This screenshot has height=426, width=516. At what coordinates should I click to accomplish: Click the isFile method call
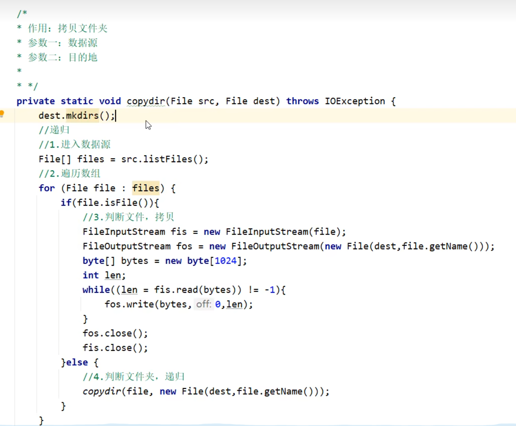tap(121, 203)
